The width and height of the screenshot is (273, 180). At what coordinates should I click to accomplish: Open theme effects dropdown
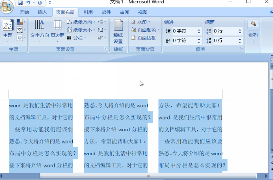point(21,38)
